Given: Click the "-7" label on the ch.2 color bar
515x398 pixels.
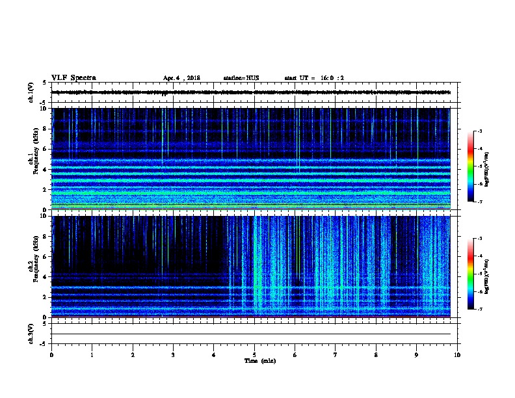Looking at the screenshot, I should [x=479, y=309].
